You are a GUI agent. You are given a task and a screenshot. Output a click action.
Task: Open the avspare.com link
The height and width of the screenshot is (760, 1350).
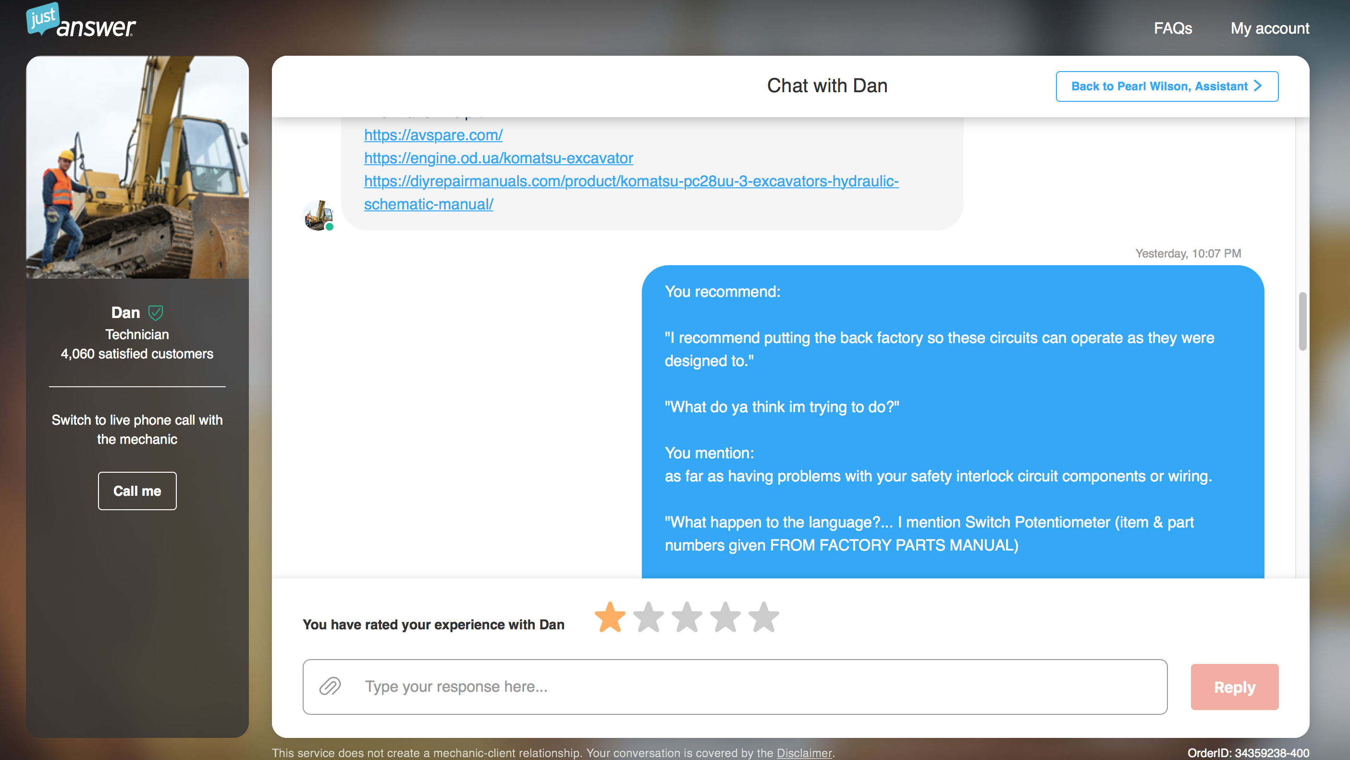coord(433,135)
